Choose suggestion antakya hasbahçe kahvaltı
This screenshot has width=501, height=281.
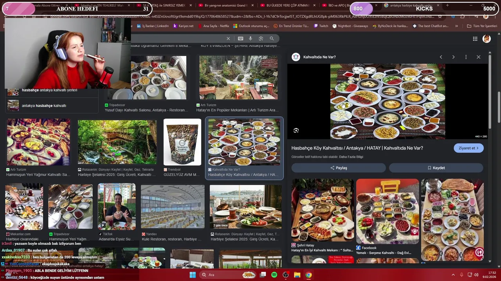[44, 106]
